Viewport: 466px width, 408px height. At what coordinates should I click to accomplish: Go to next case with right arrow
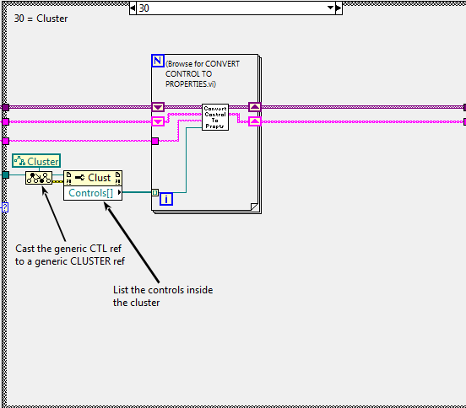point(339,8)
